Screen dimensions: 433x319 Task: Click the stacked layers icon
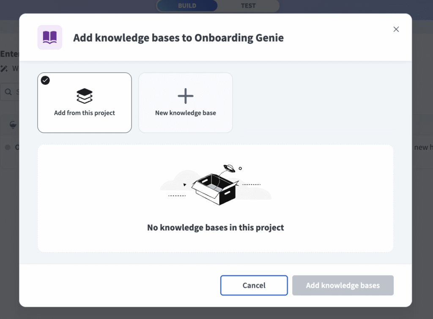[85, 96]
